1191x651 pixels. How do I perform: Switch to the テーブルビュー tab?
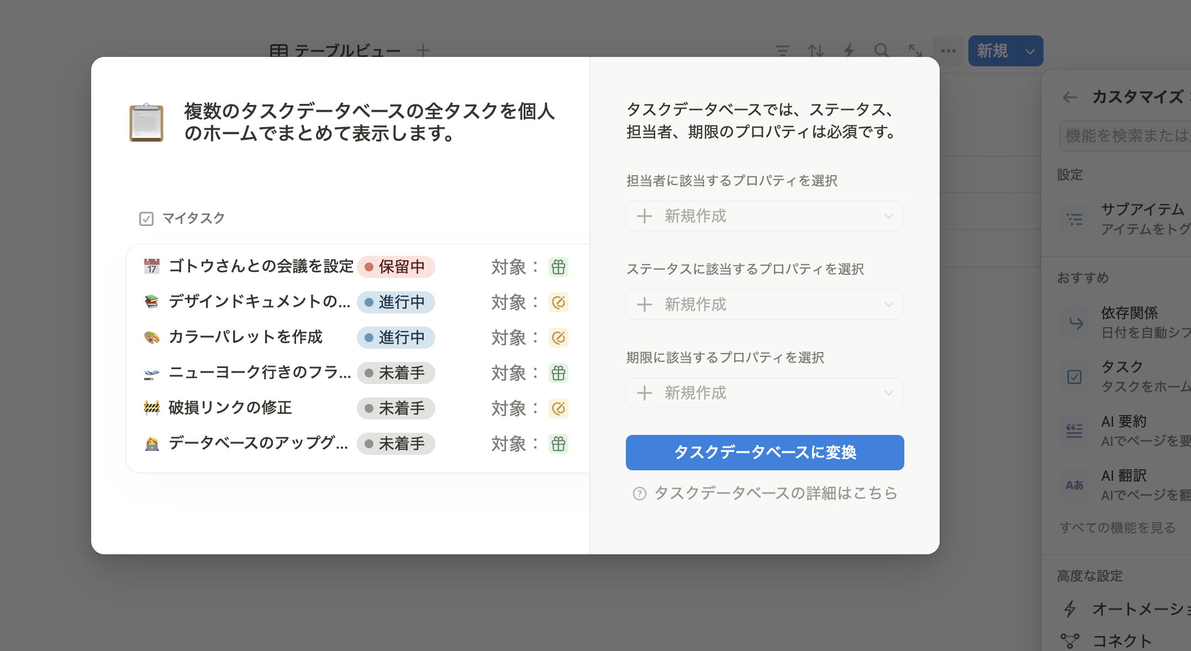336,51
